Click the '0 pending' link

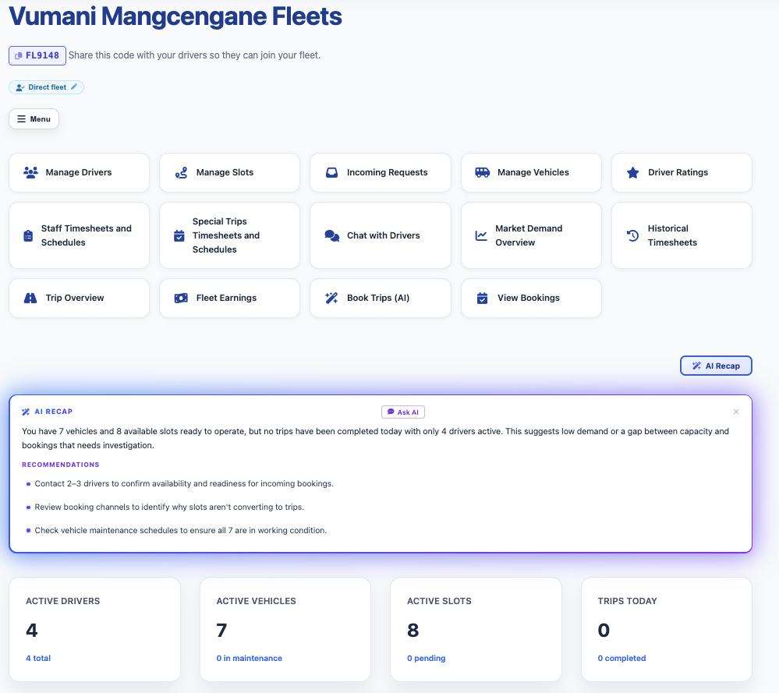pos(427,658)
